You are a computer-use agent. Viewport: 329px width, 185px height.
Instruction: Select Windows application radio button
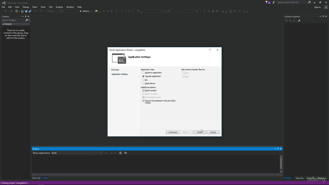point(143,73)
